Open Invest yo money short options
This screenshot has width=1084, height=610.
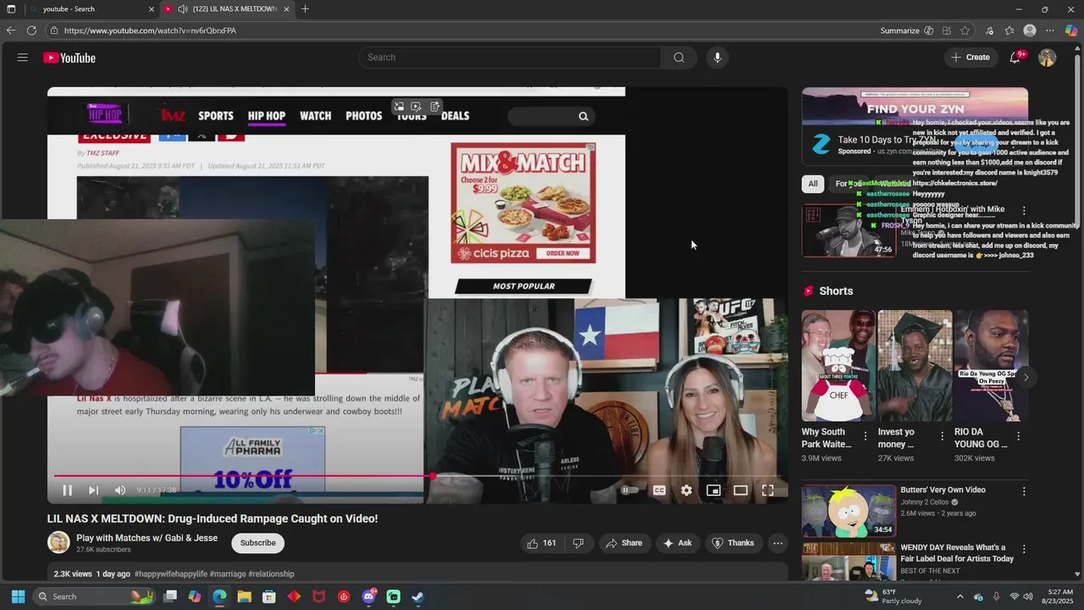click(942, 436)
